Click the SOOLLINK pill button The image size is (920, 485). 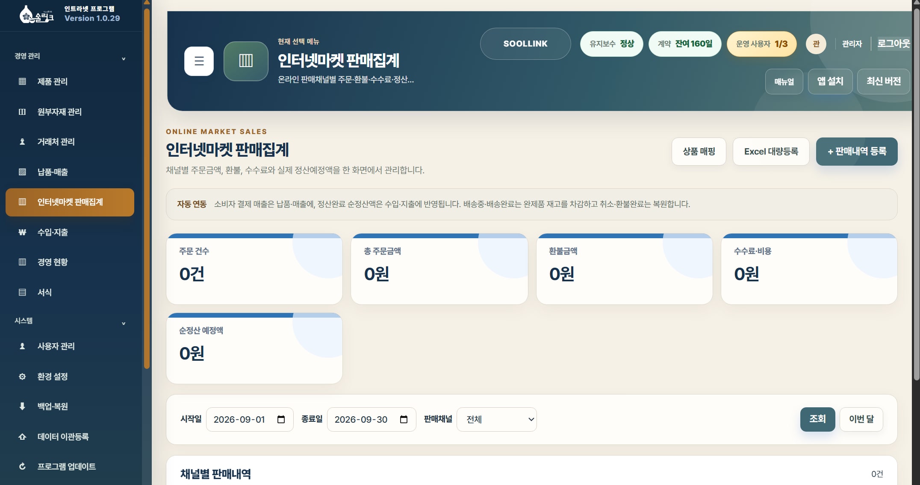tap(525, 44)
